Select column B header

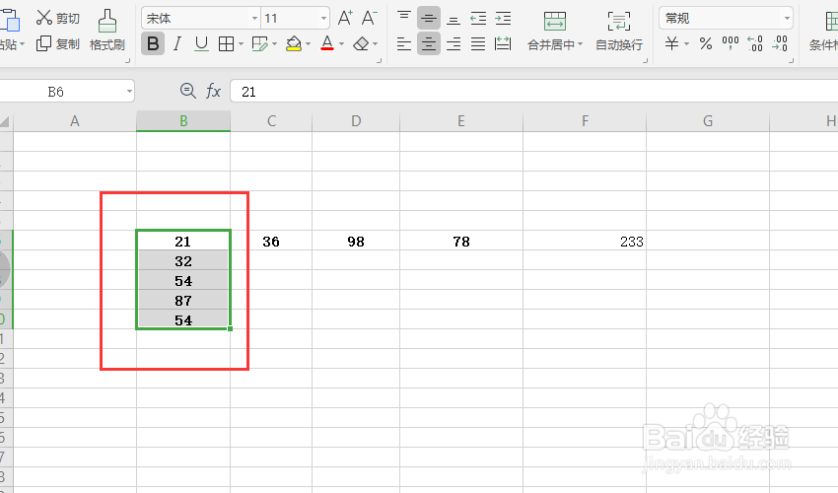click(183, 121)
